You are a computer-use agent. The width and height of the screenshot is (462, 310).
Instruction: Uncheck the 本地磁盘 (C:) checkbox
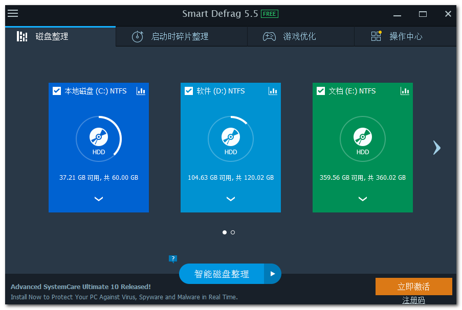[x=57, y=91]
